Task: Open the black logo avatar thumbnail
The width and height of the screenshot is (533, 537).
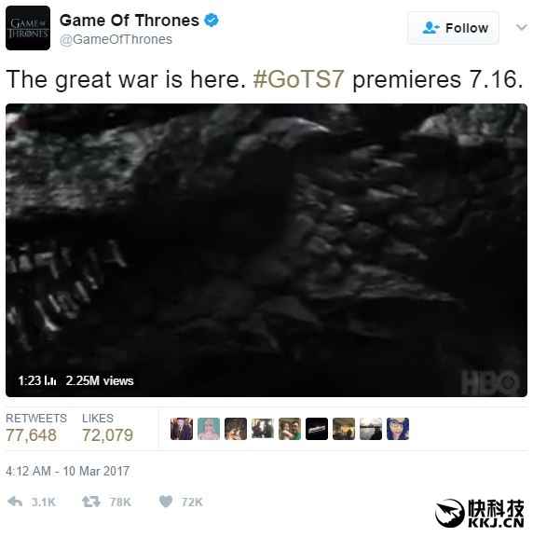Action: 317,429
